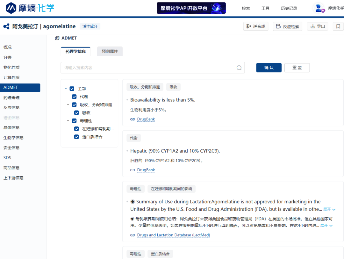
Task: Click the molecule icon beside 阿戈美拉汀
Action: tap(6, 26)
